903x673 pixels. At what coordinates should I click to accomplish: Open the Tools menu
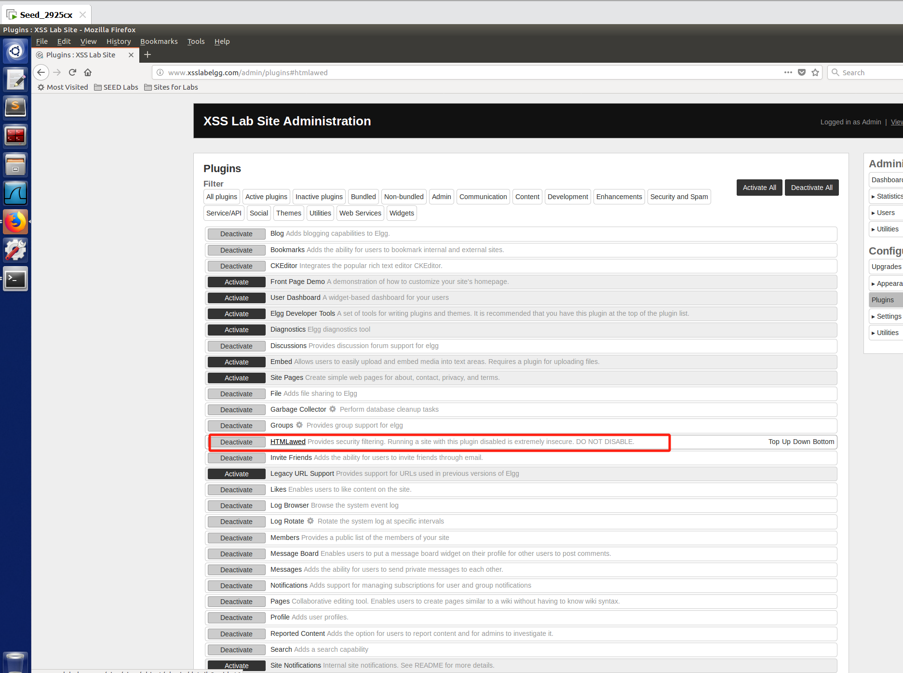196,41
